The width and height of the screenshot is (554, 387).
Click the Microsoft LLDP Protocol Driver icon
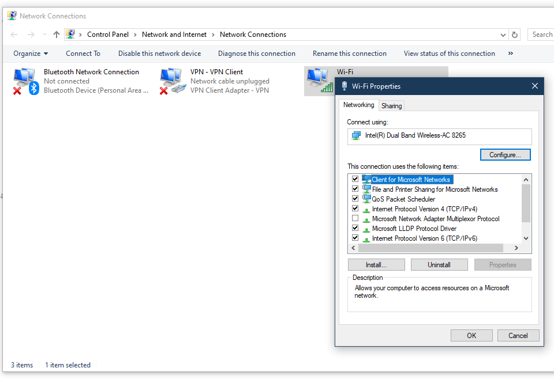pos(366,229)
